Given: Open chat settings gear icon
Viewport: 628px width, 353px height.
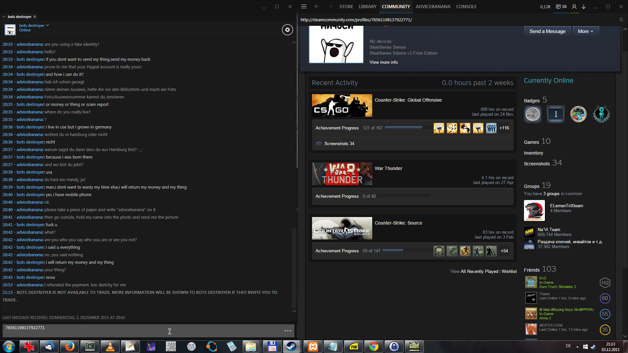Looking at the screenshot, I should [x=287, y=30].
